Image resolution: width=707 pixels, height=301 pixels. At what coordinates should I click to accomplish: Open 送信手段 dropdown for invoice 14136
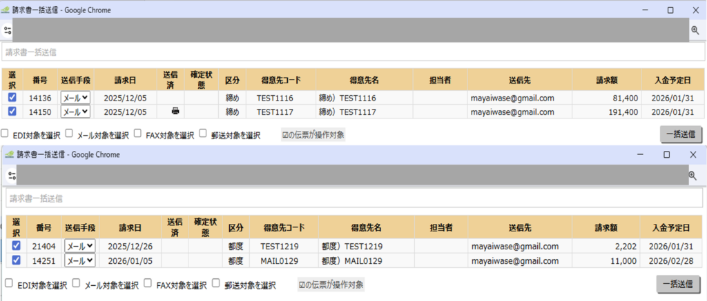(x=75, y=98)
